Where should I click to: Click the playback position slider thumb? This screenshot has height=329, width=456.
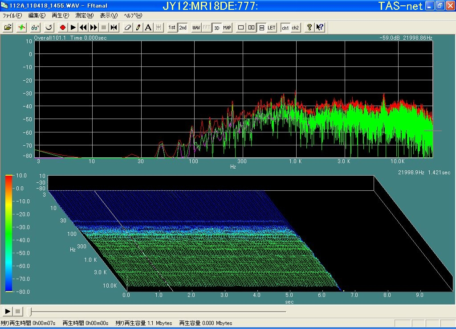click(x=29, y=312)
